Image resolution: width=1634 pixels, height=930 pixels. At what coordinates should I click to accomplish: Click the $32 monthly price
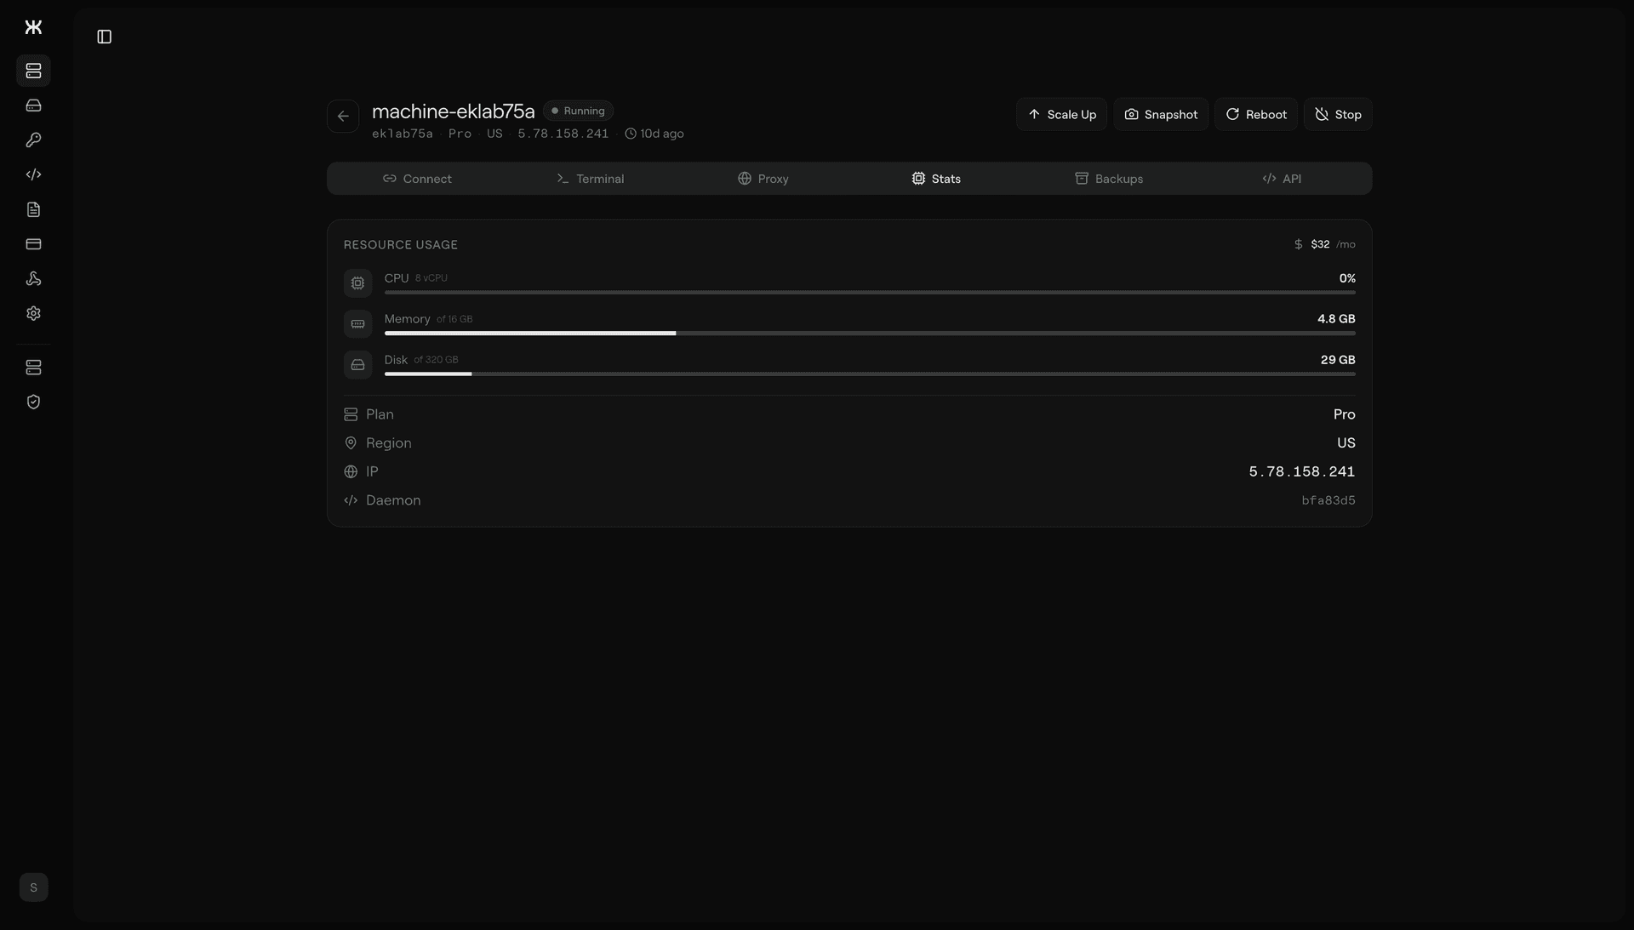(1320, 244)
